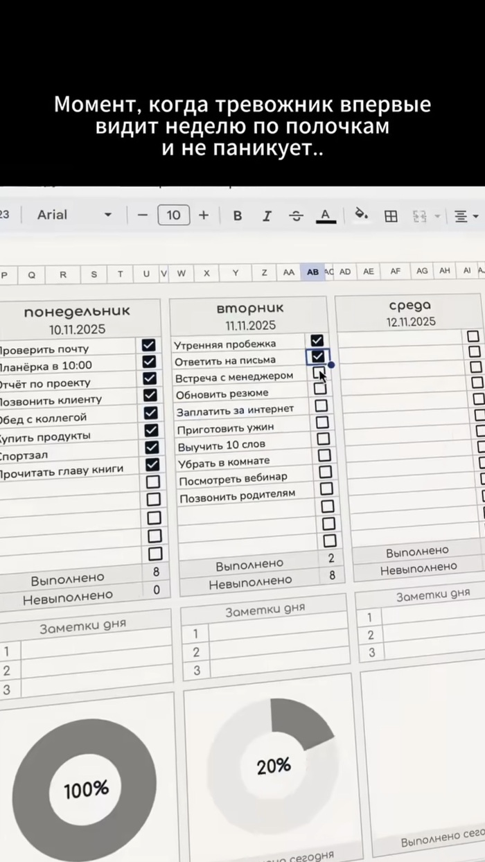Click the font size field
The image size is (485, 862).
pos(173,215)
